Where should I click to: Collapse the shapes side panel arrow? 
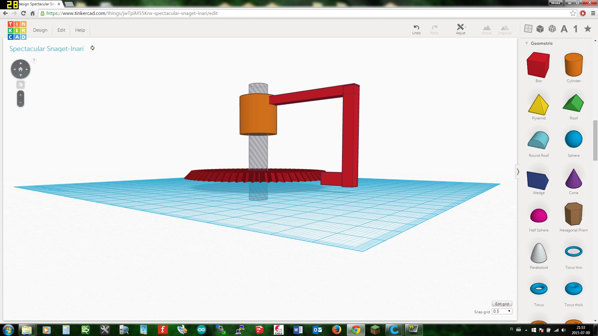click(518, 171)
